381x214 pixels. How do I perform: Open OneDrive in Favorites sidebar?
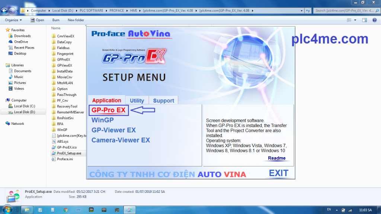coord(20,42)
